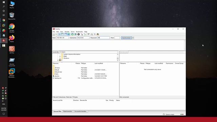Open the View menu

pyautogui.click(x=62, y=32)
